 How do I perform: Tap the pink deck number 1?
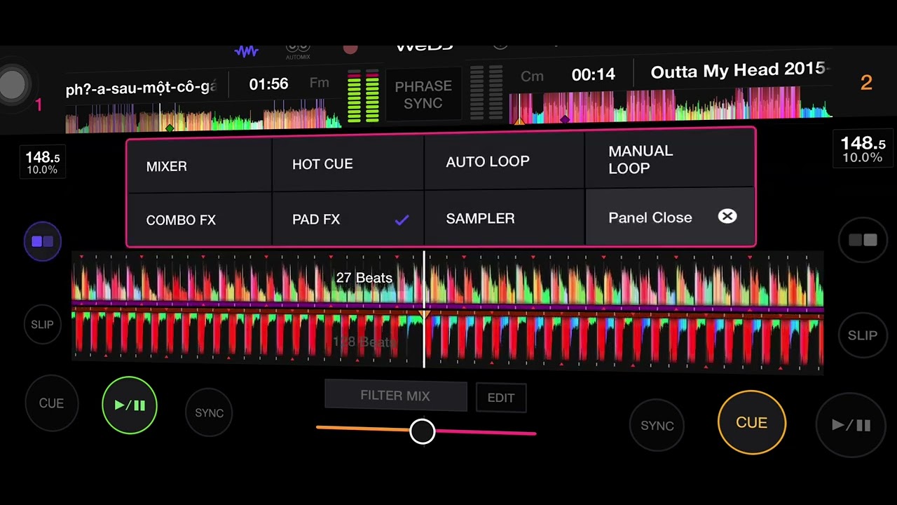[x=39, y=105]
